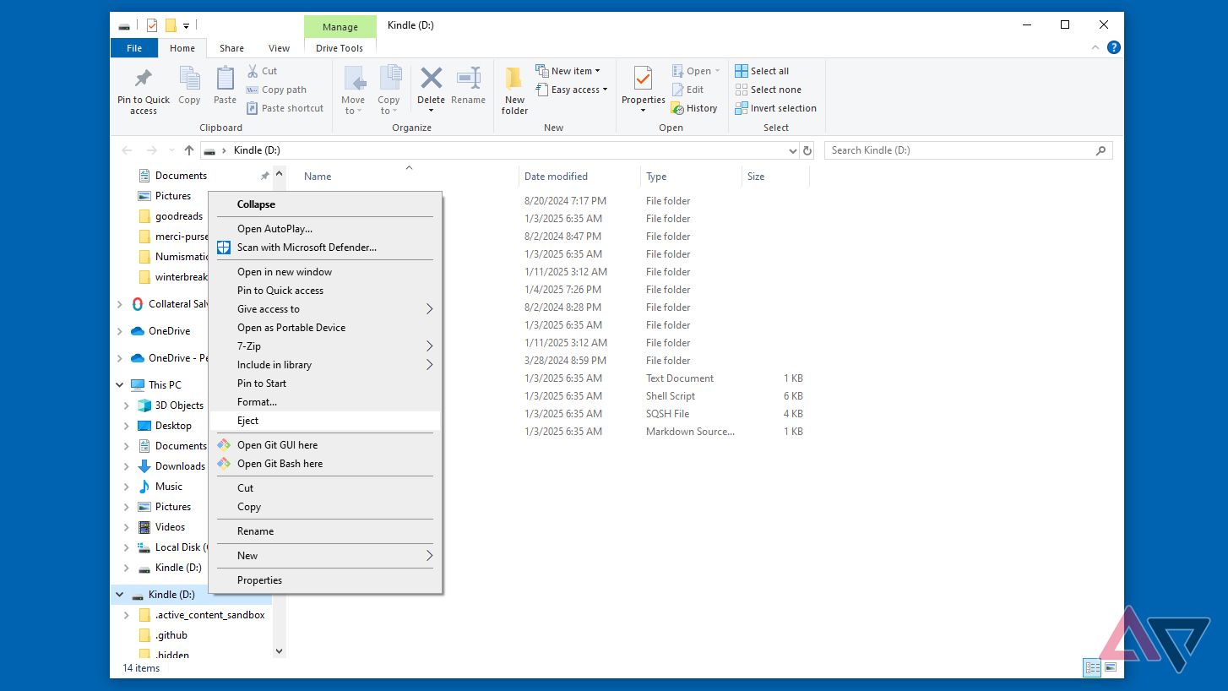Click the Back navigation arrow
The width and height of the screenshot is (1228, 691).
128,150
